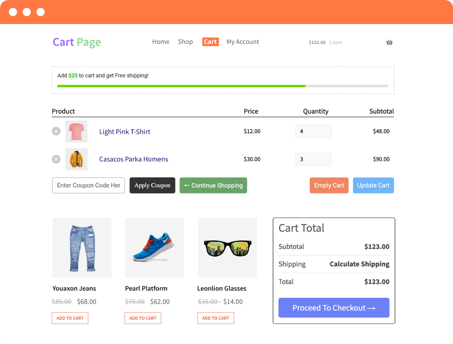Open Youaxon Jeans product image
Image resolution: width=453 pixels, height=344 pixels.
82,248
